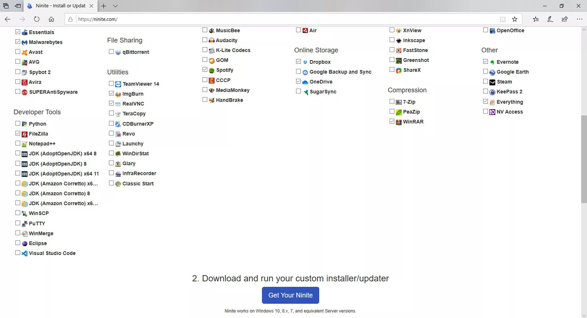Add this page to favorites star
The width and height of the screenshot is (587, 318).
[x=515, y=19]
